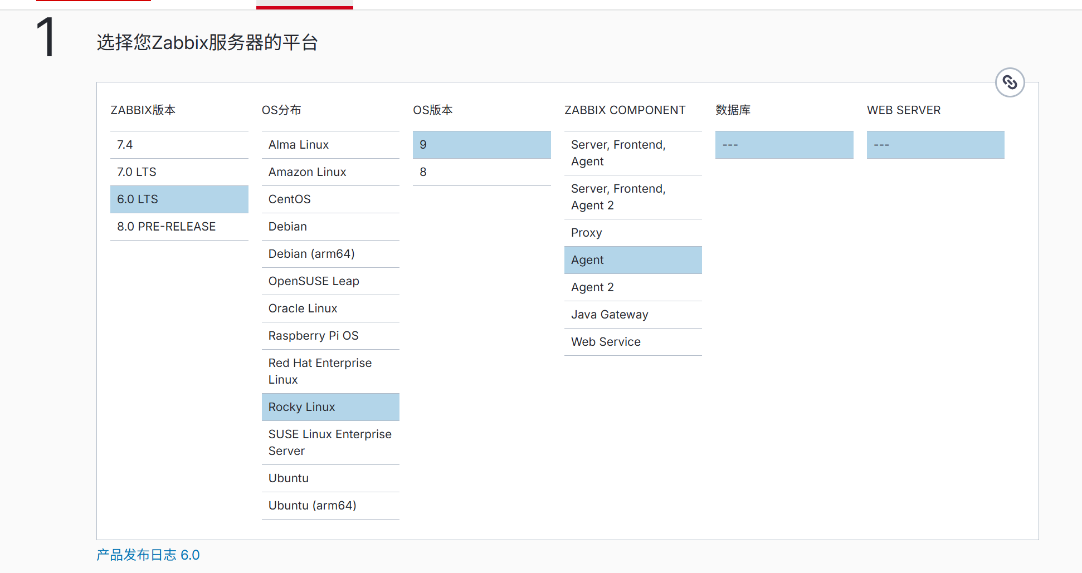1082x573 pixels.
Task: Copy the configuration permalink via the chain icon
Action: (1010, 82)
